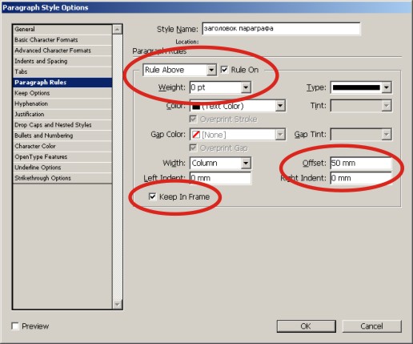Open Basic Character Formats section
413x344 pixels.
click(62, 40)
